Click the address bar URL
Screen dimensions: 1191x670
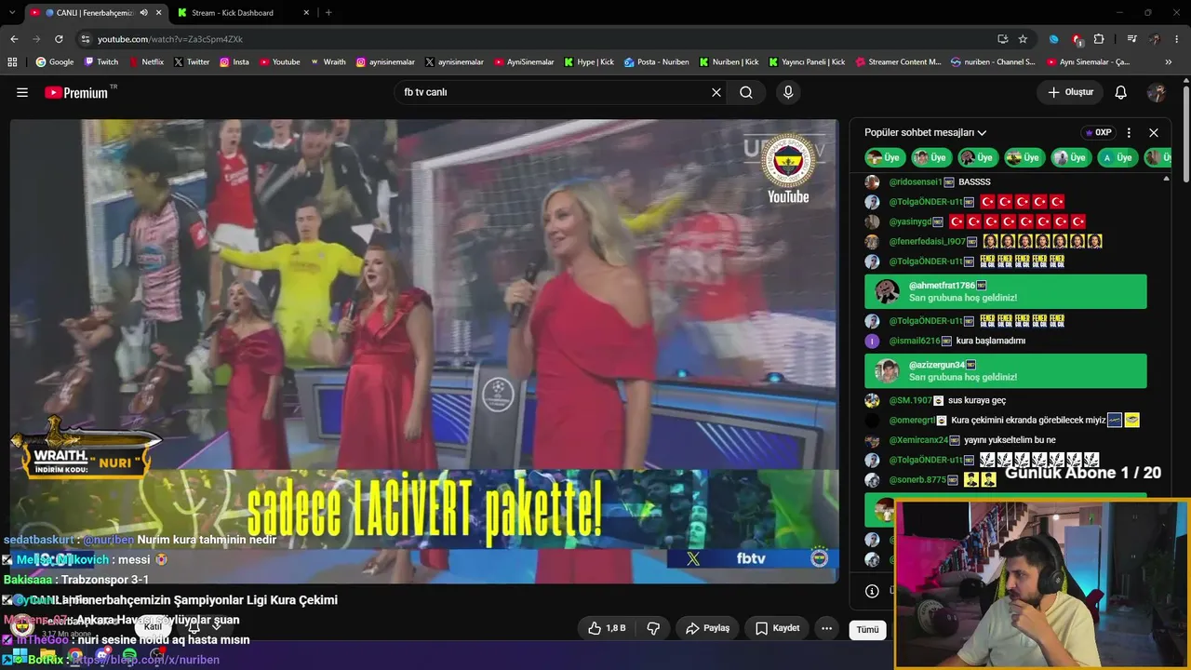coord(170,39)
